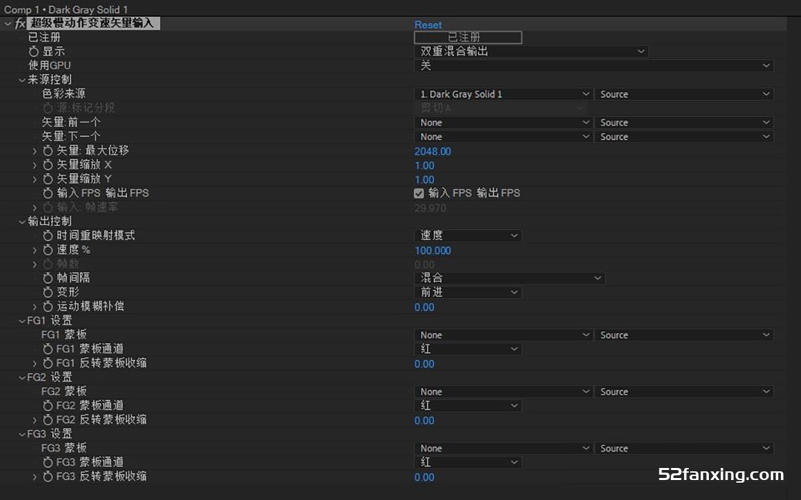Click 运动模糊补偿 value 0.00

coord(425,307)
